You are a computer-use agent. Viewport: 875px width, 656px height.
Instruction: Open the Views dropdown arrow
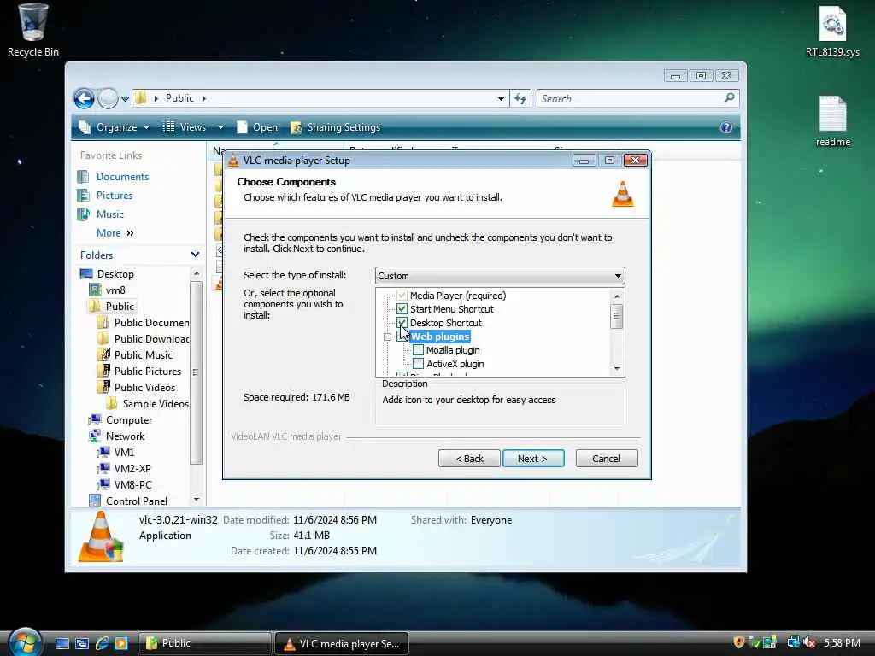pyautogui.click(x=220, y=127)
